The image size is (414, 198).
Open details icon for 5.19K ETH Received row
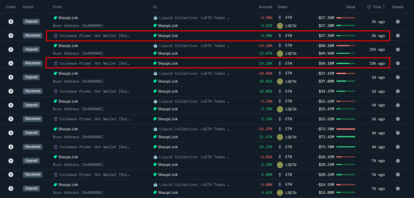pyautogui.click(x=398, y=119)
